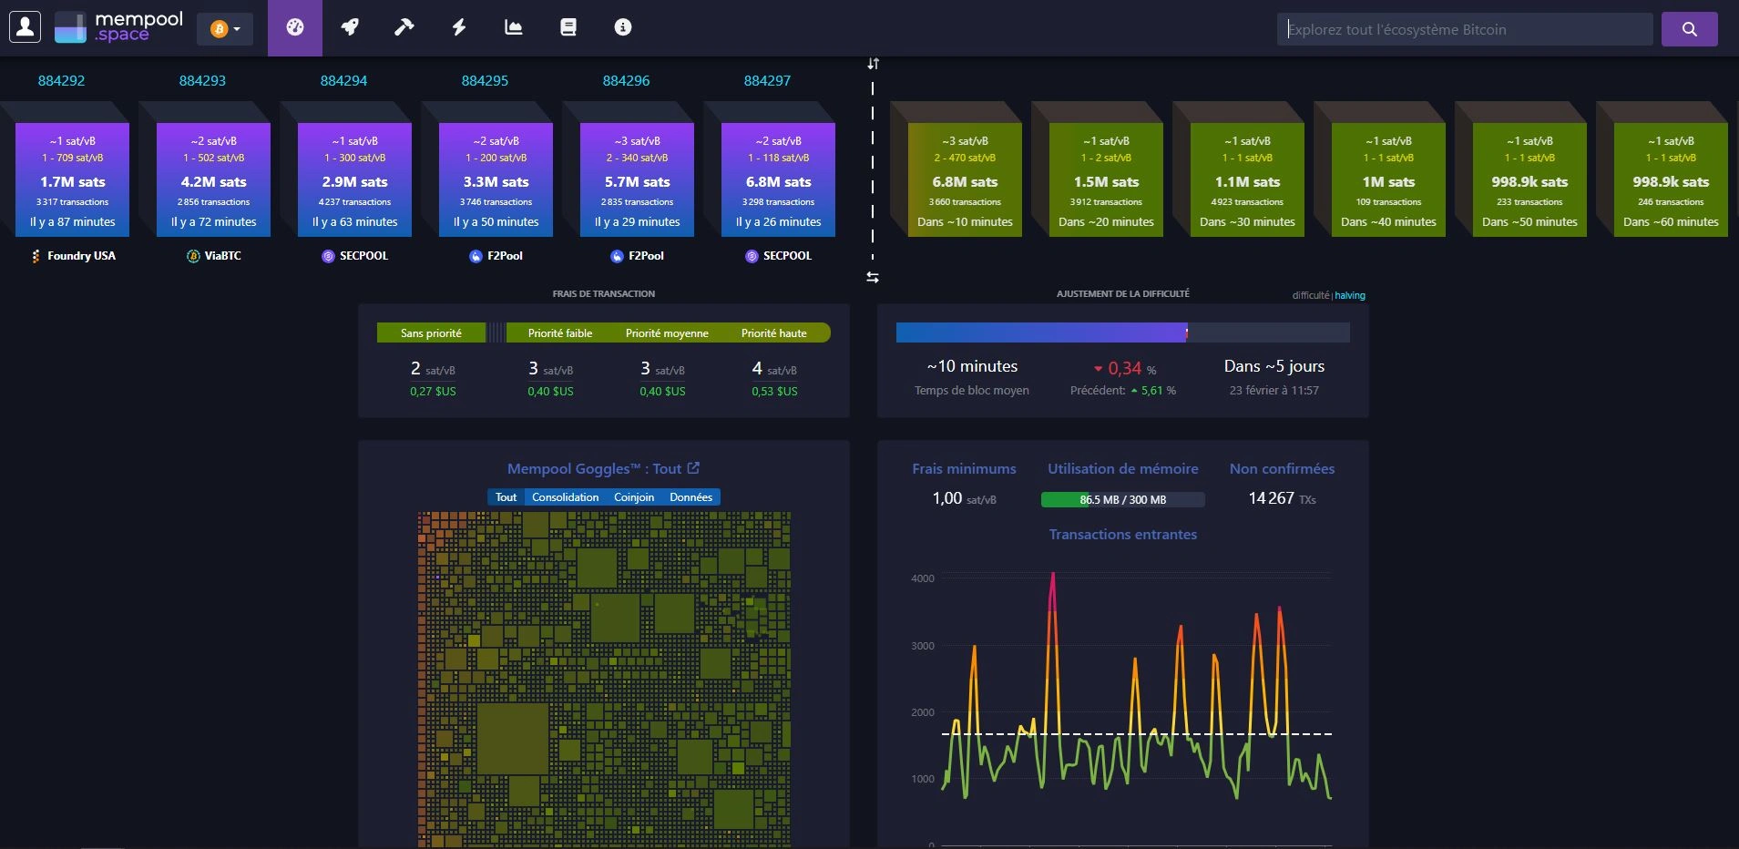Click the 1,00 sat/vB minimum fee value
Screen dimensions: 1739x849
coord(964,498)
